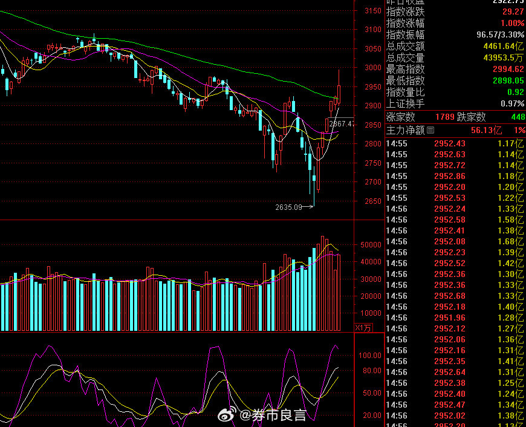This screenshot has width=526, height=427.
Task: Select the 4461.64亿 turnover value
Action: 504,46
